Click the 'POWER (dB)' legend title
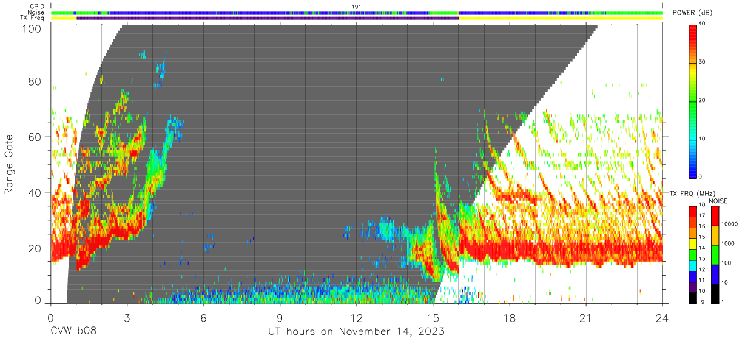This screenshot has width=745, height=344. [692, 13]
